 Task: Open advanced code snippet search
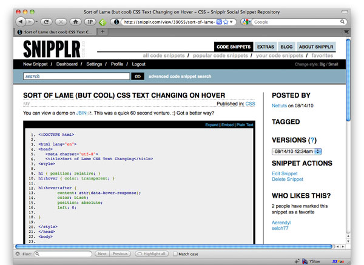pyautogui.click(x=180, y=76)
